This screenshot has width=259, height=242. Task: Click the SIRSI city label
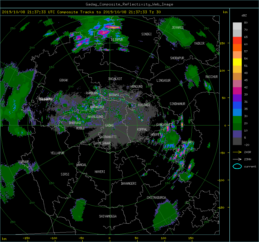tap(65, 174)
